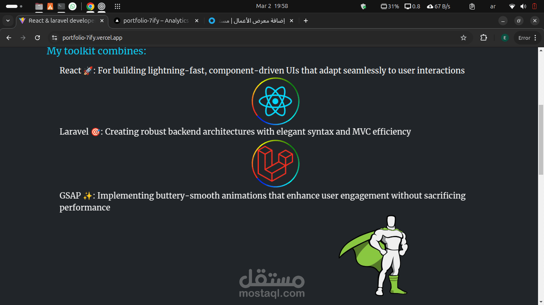
Task: Click the React atom logo
Action: pyautogui.click(x=276, y=101)
